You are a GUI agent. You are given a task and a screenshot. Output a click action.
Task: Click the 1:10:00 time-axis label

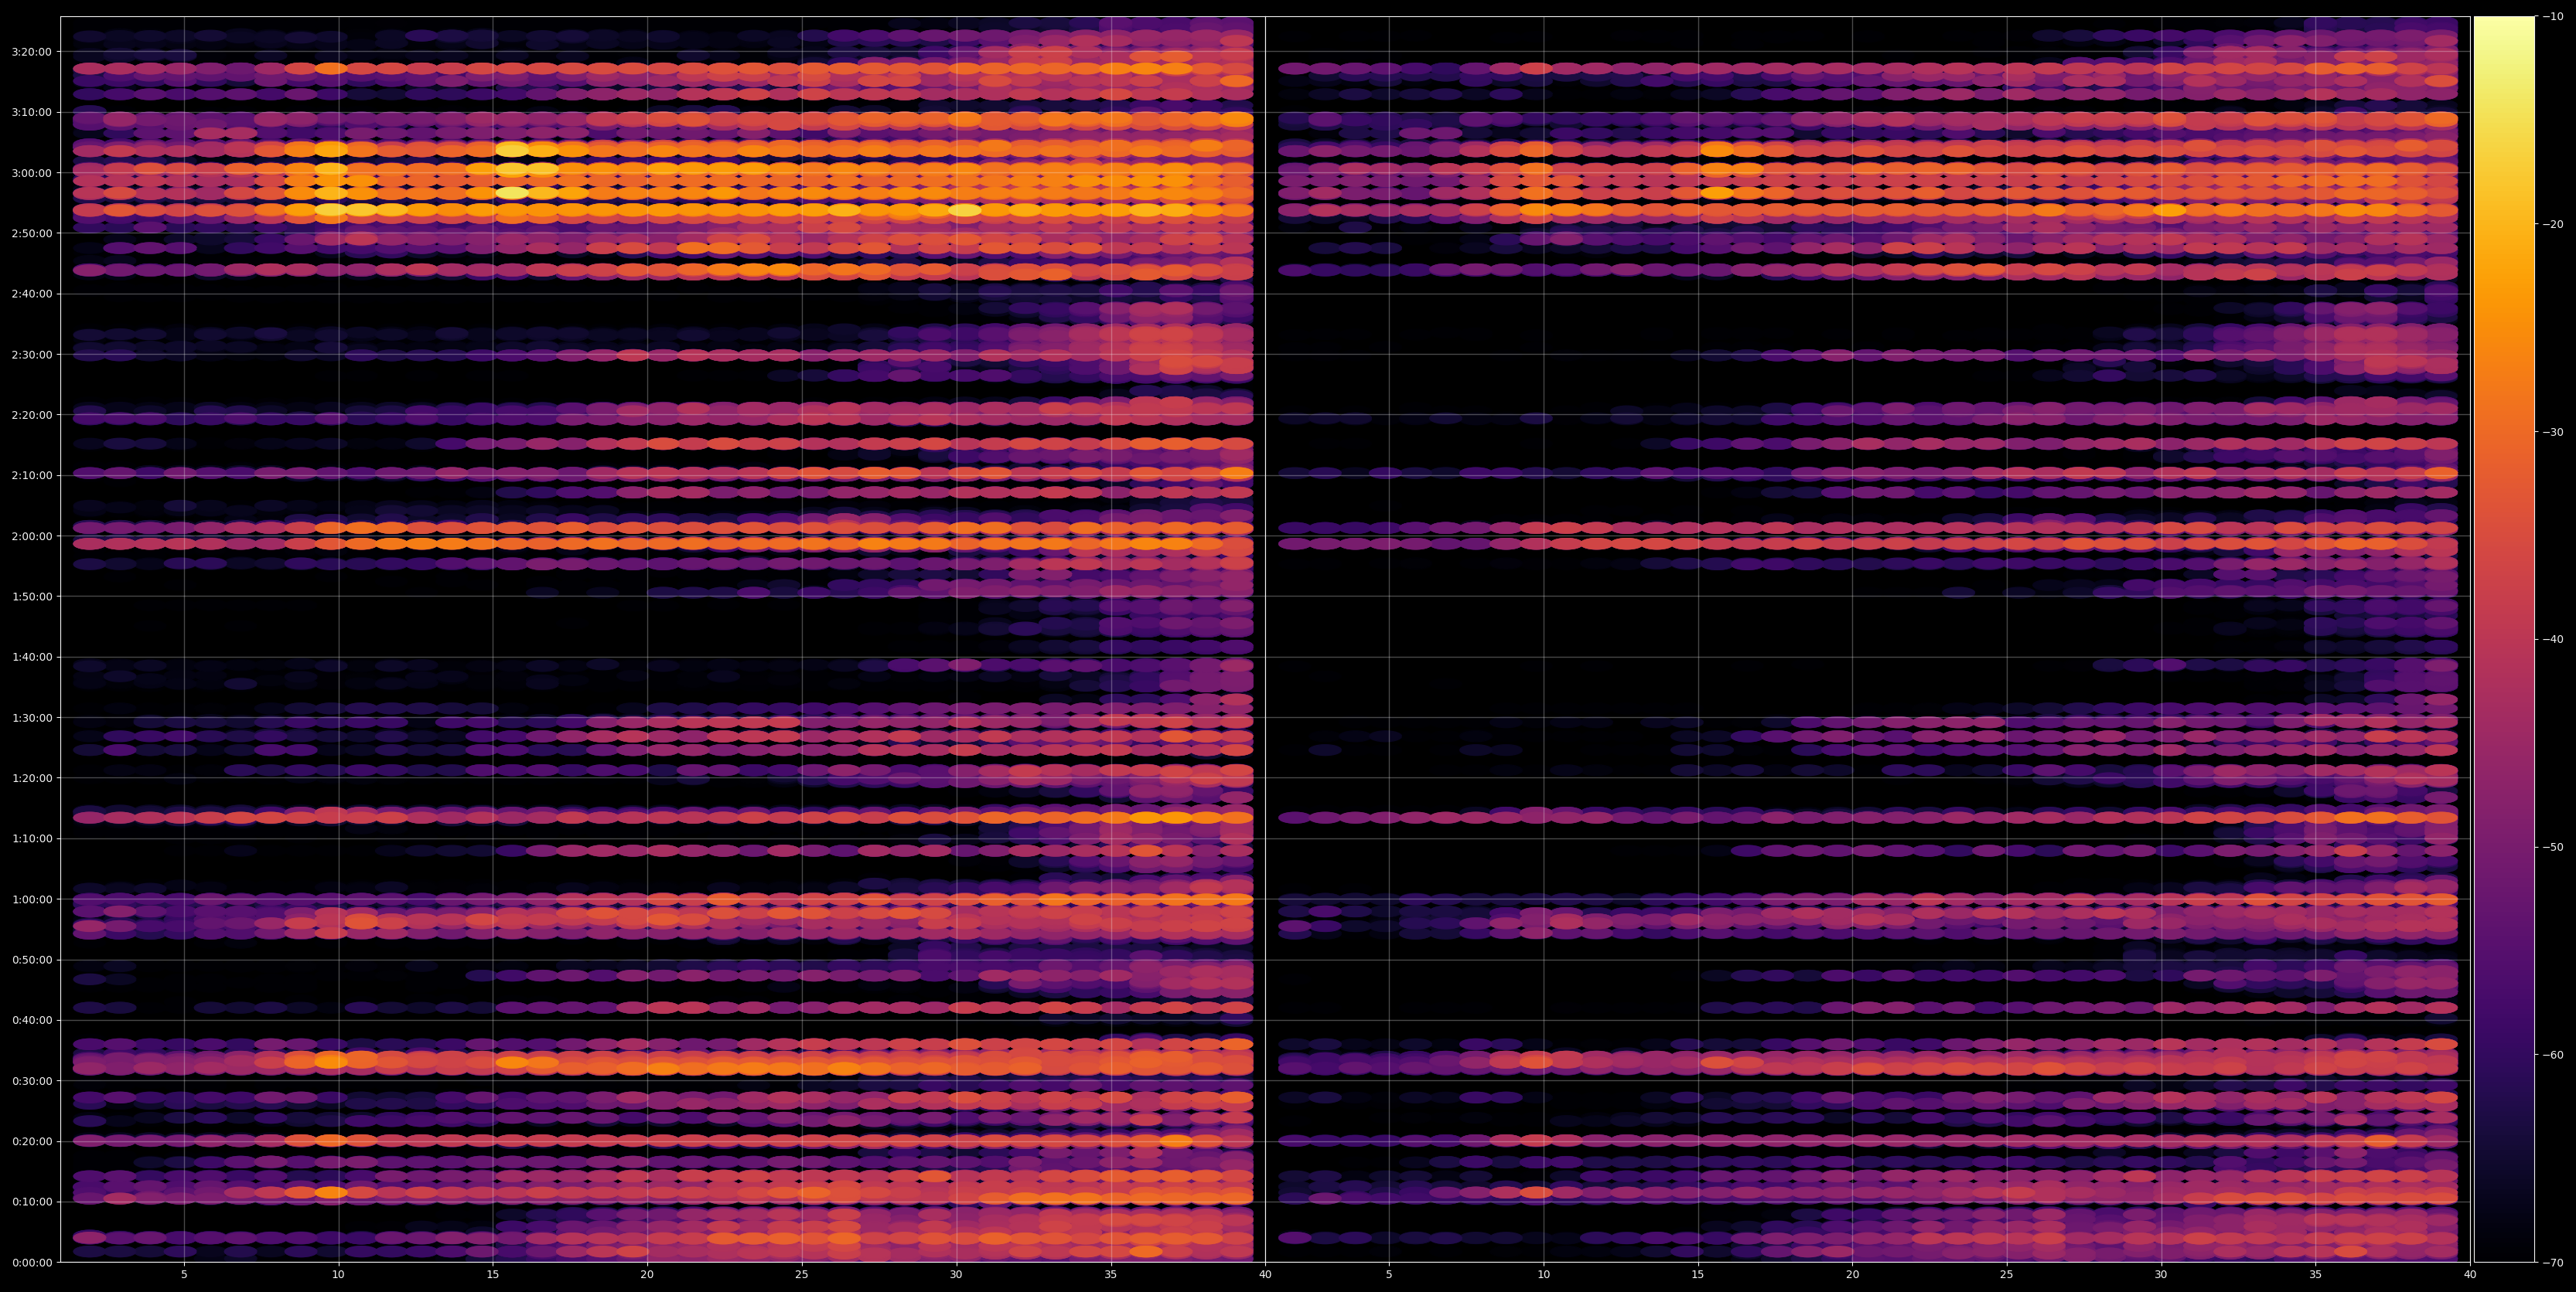pyautogui.click(x=31, y=838)
